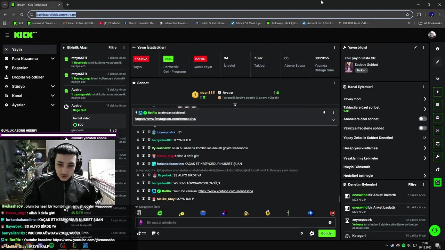
Task: Click the info icon in right toolbar
Action: tap(438, 49)
